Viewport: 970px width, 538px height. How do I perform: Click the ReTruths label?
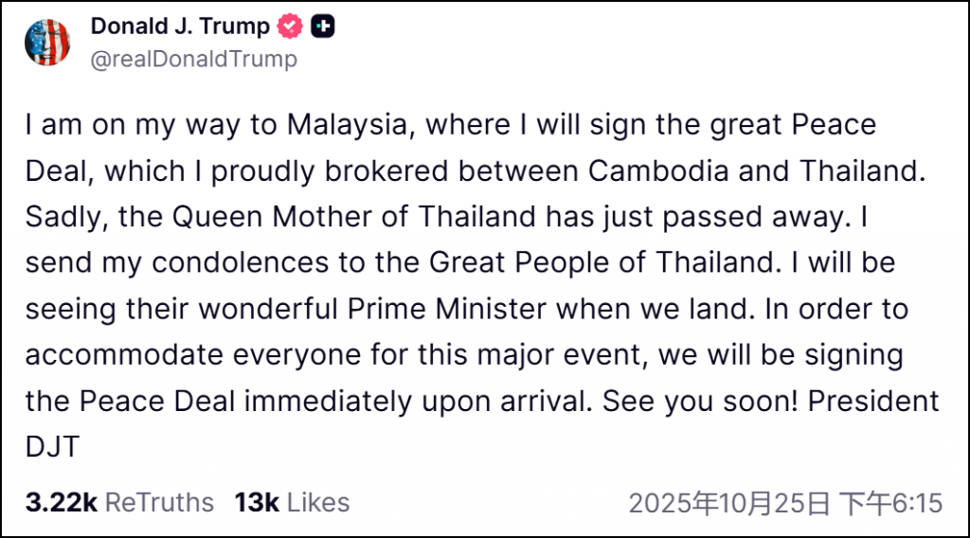click(159, 502)
